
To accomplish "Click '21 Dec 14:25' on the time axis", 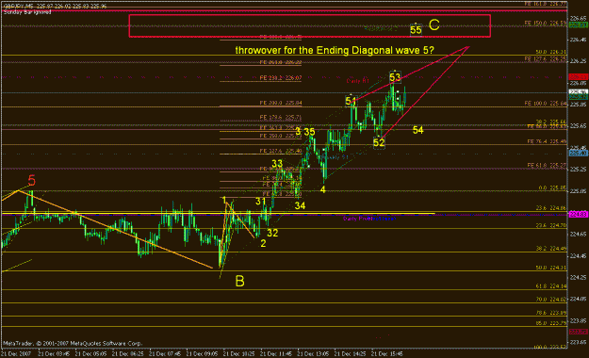I will coord(350,354).
